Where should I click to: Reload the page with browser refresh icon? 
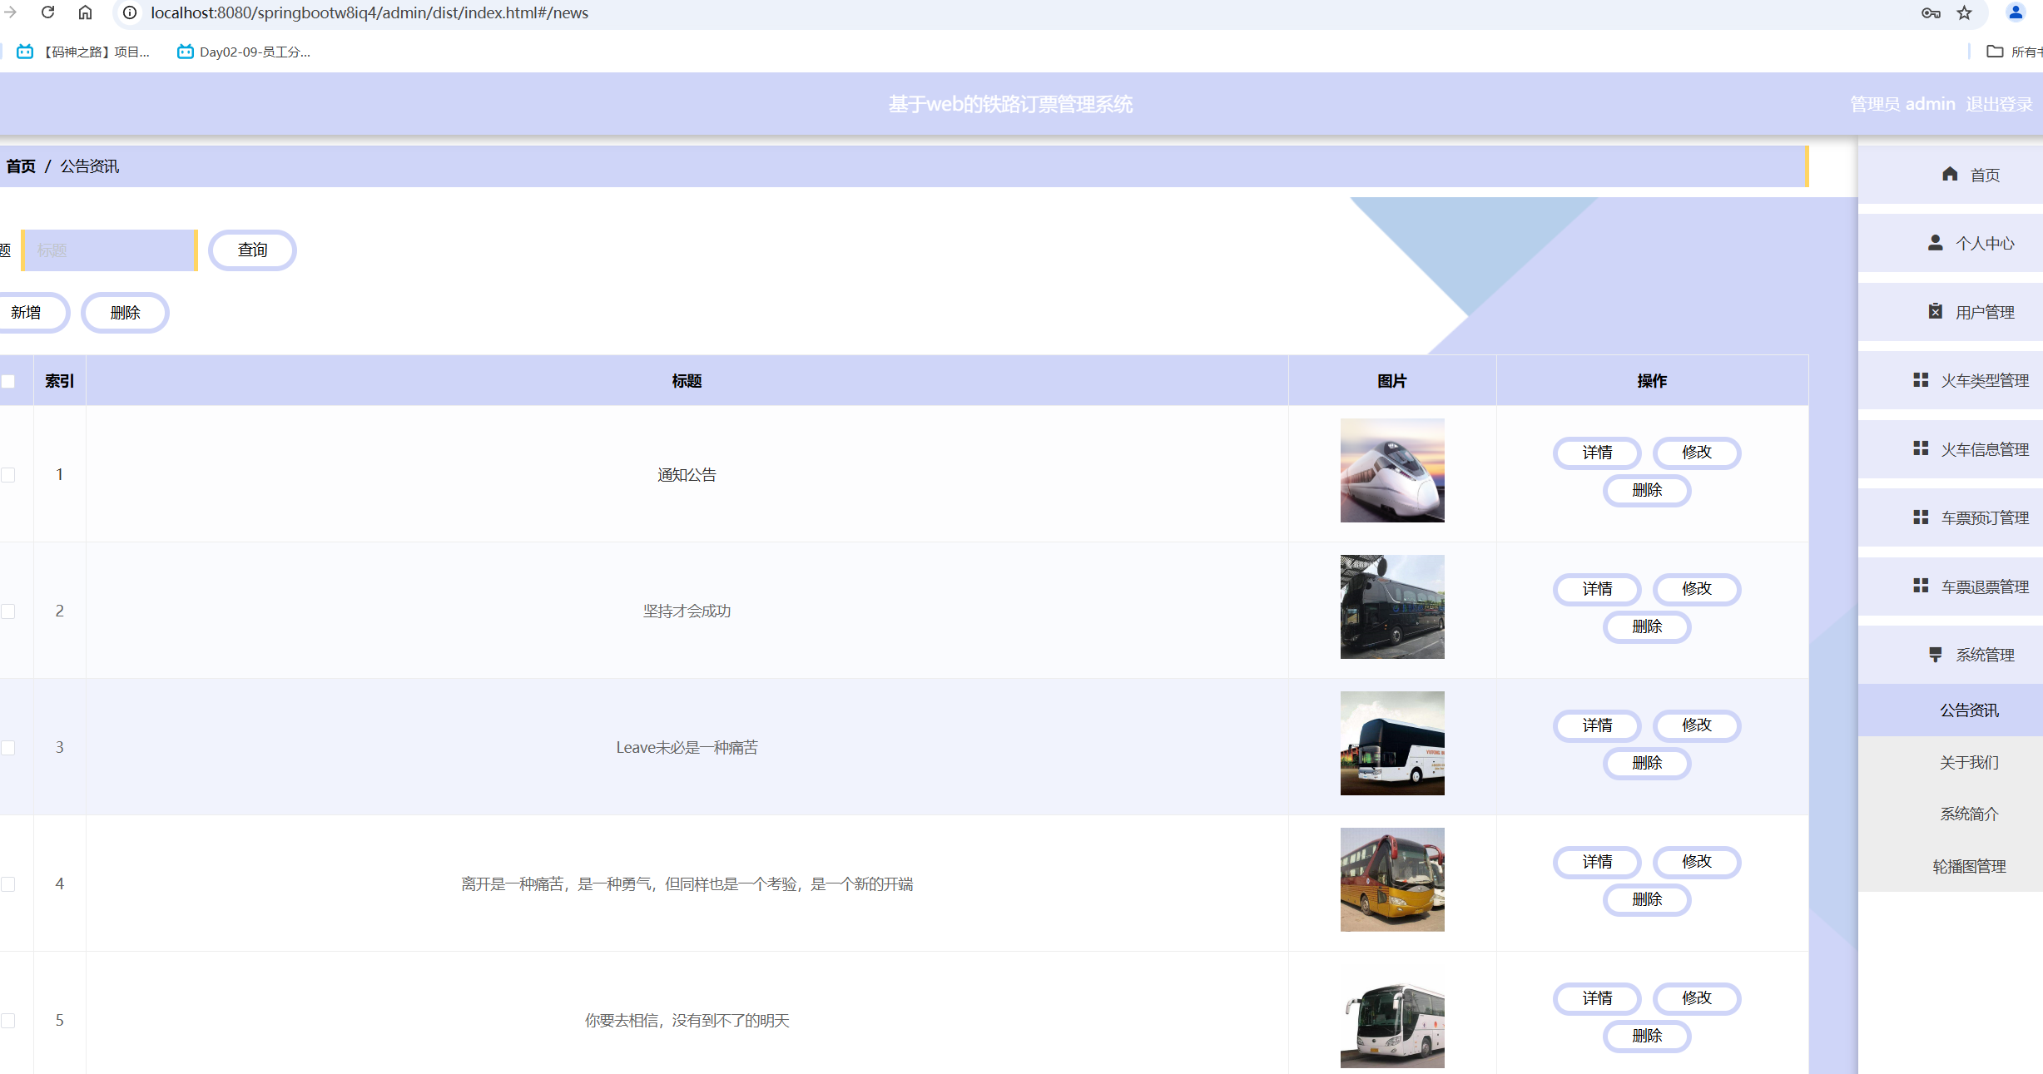tap(47, 12)
